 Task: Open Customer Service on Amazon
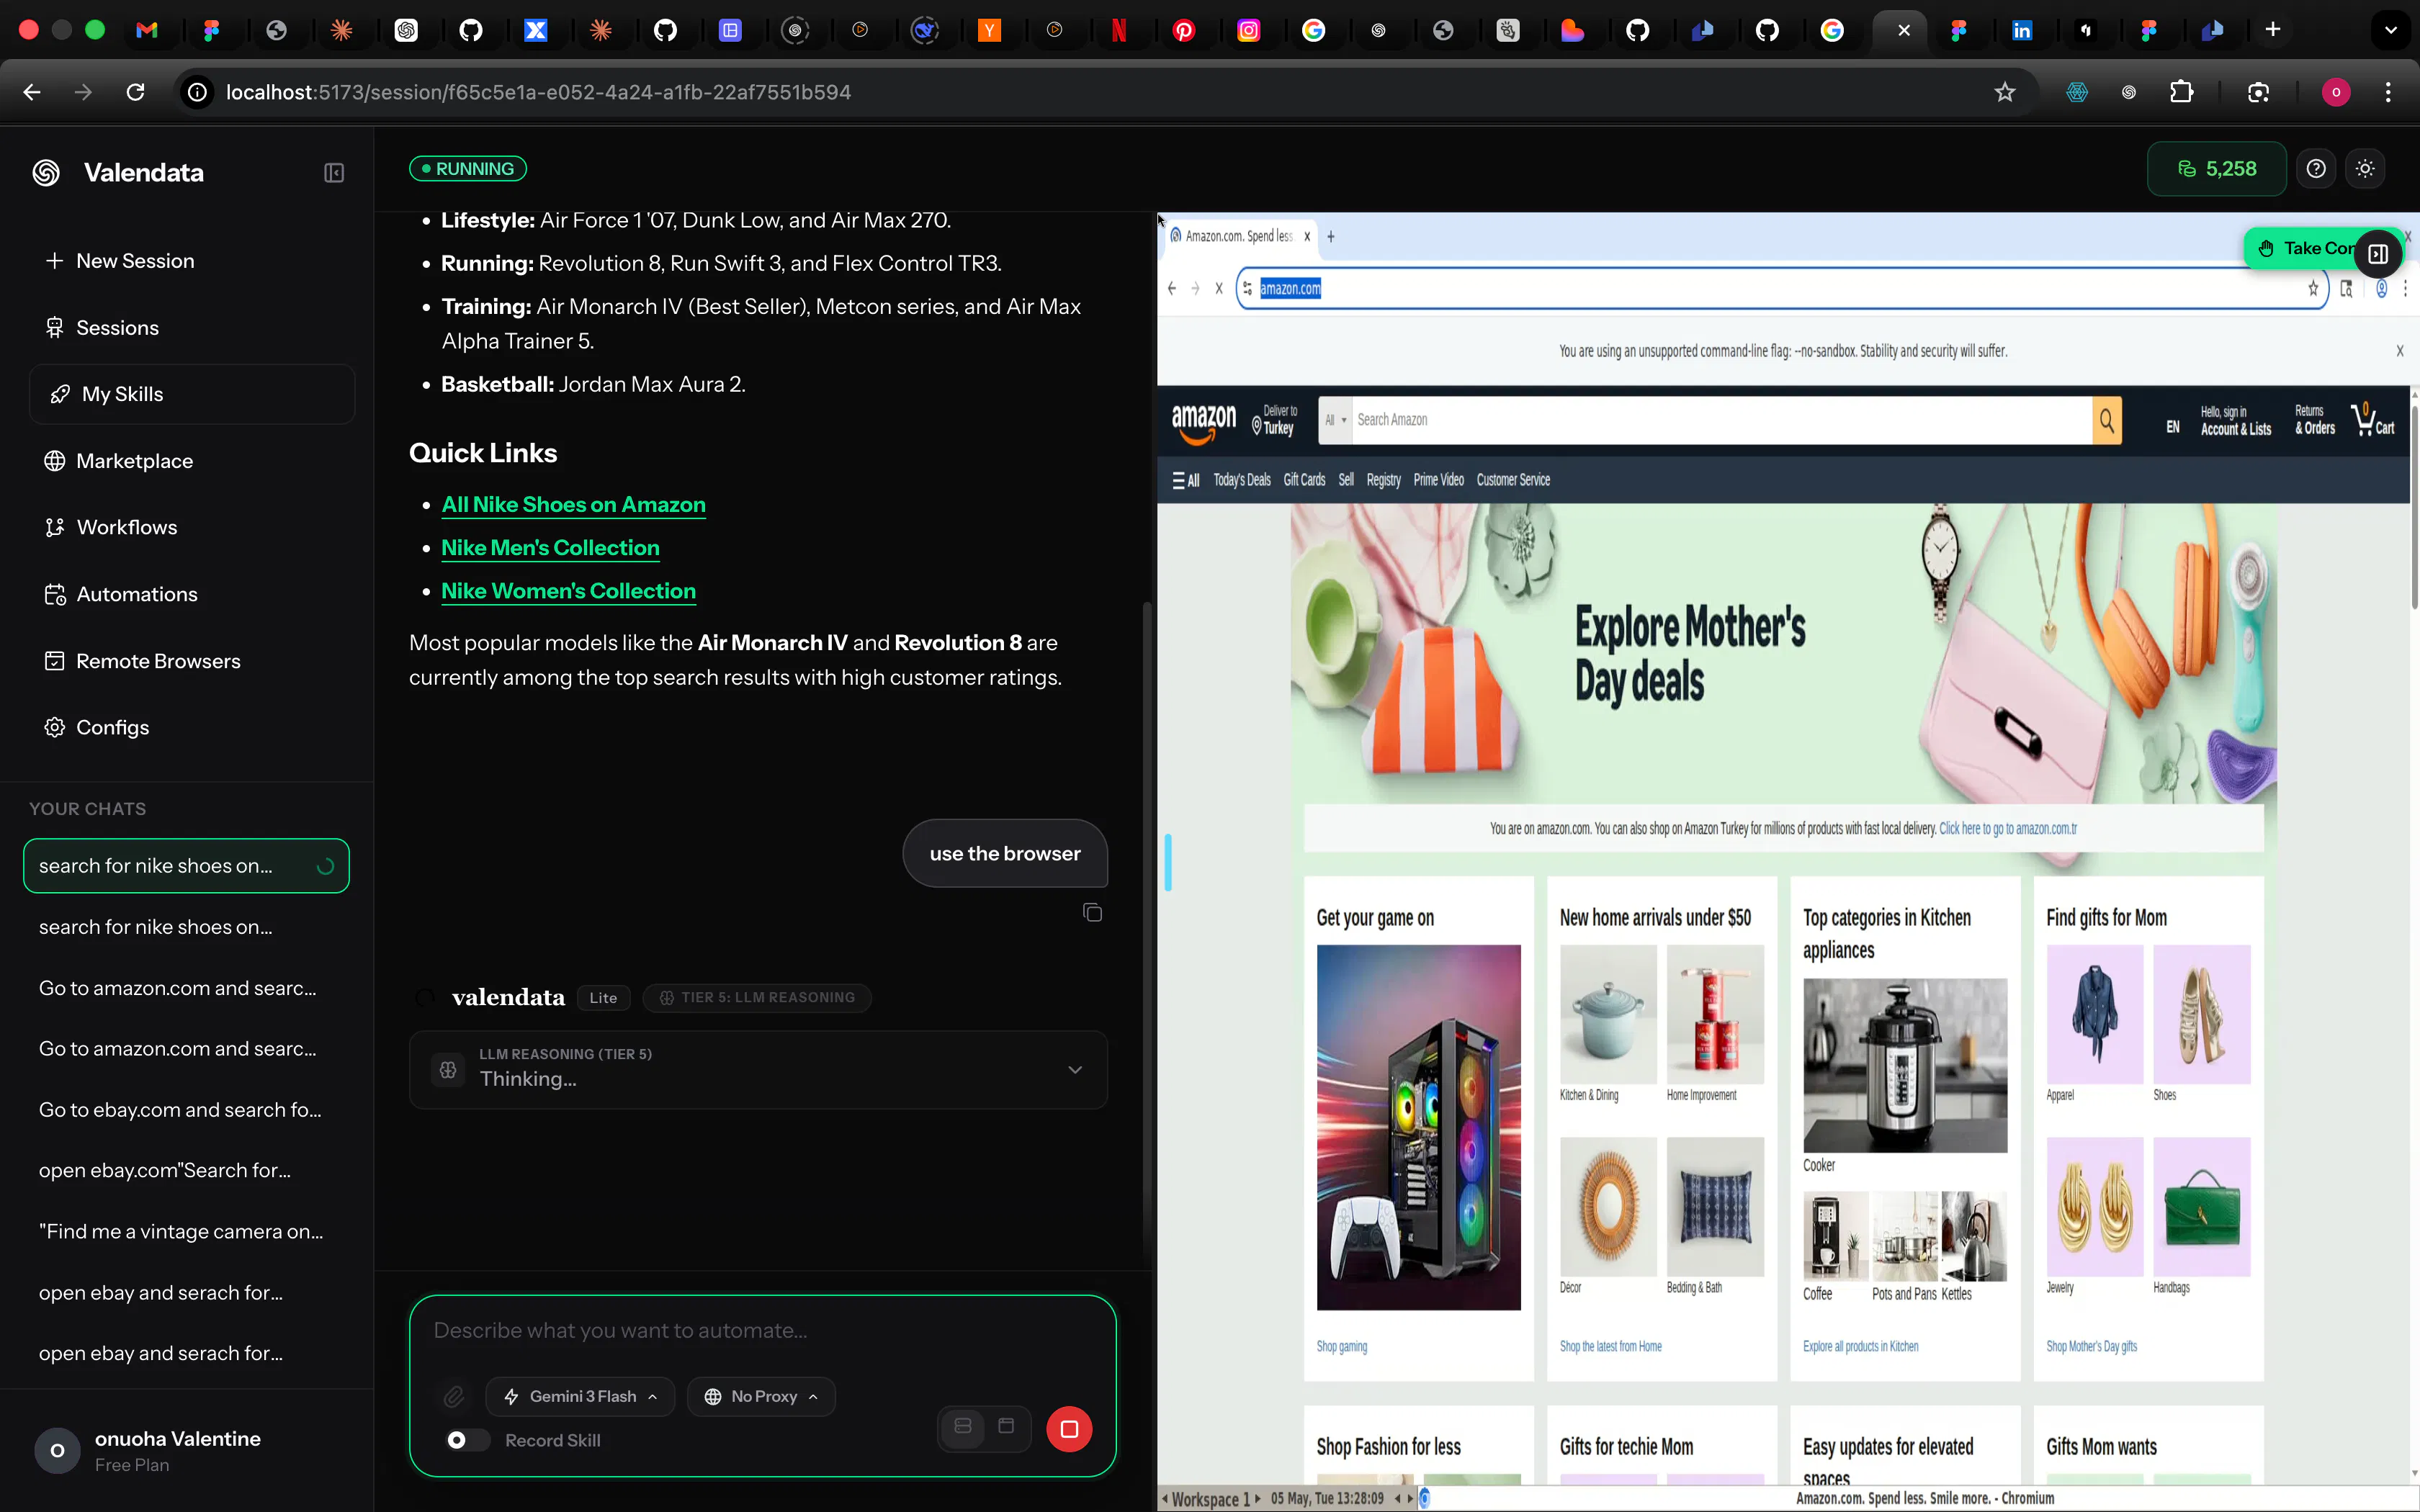pyautogui.click(x=1513, y=481)
